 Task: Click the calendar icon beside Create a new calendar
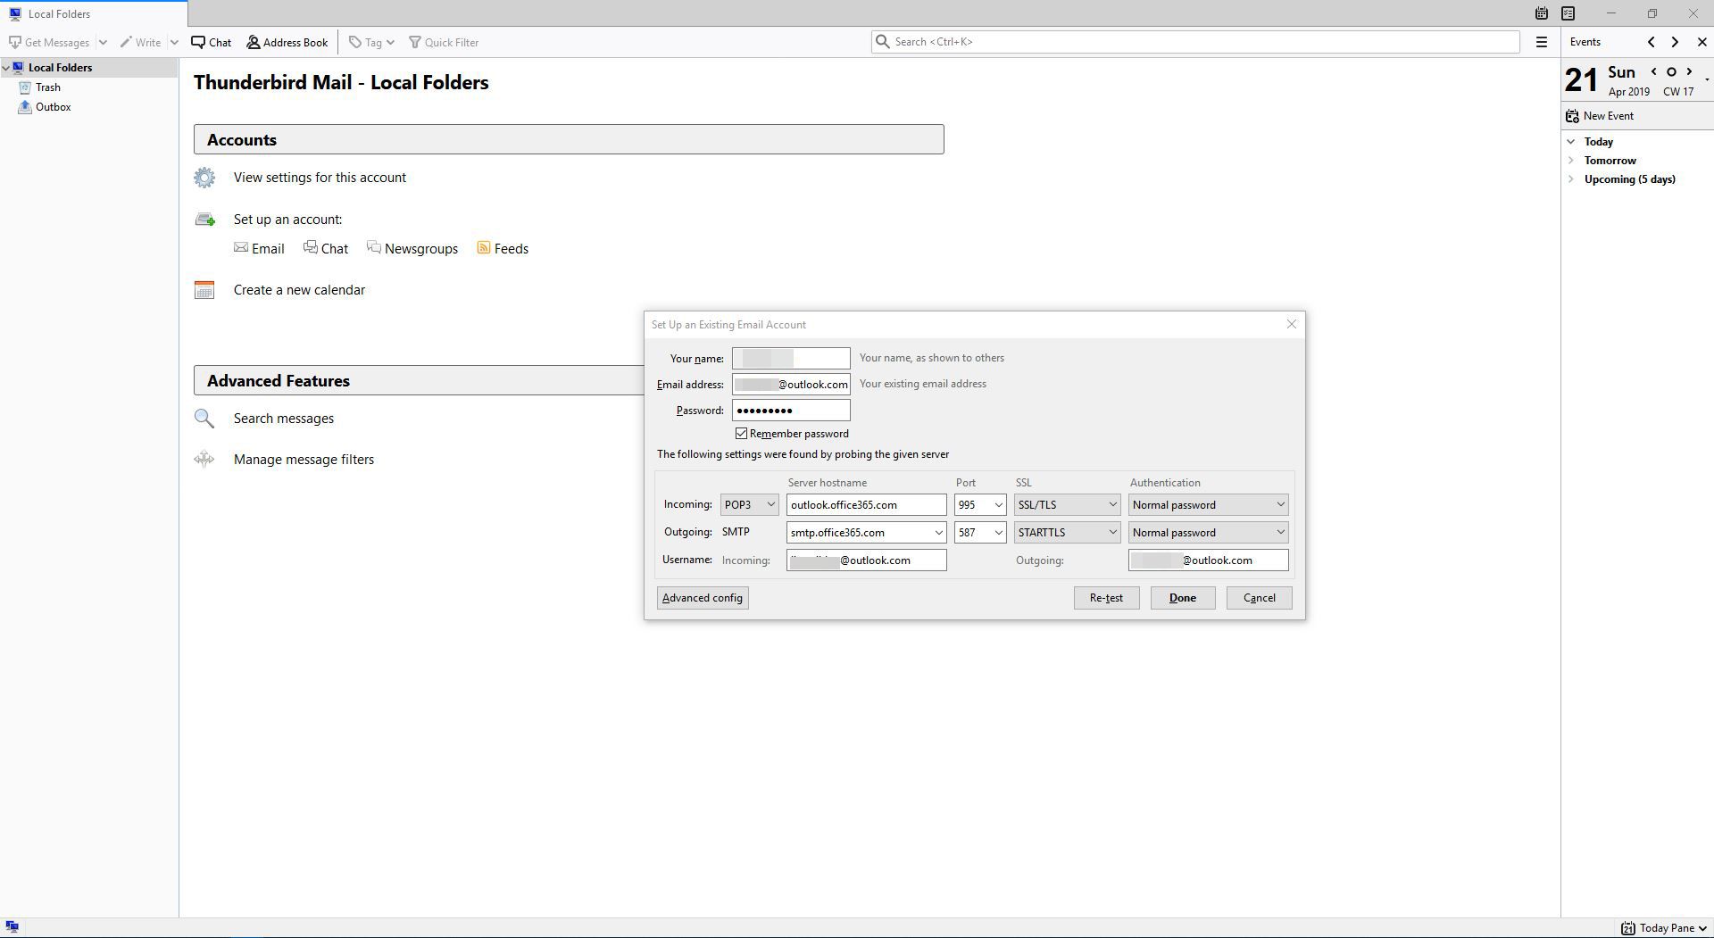[204, 290]
